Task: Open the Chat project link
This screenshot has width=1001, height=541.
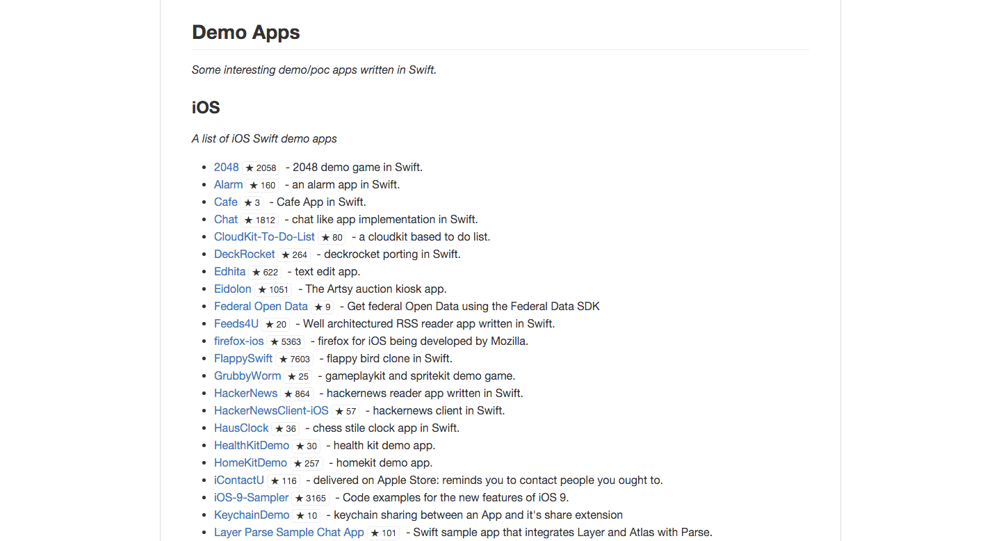Action: pyautogui.click(x=226, y=219)
